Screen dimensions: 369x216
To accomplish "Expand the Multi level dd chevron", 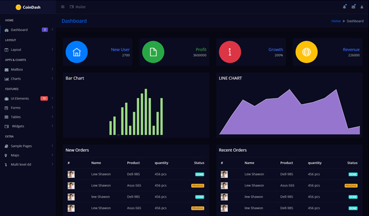I will [52, 164].
